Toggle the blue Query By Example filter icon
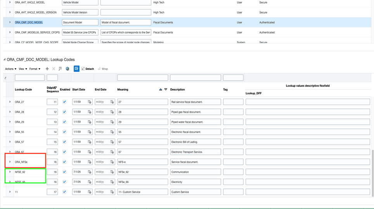The width and height of the screenshot is (374, 209). coord(76,69)
